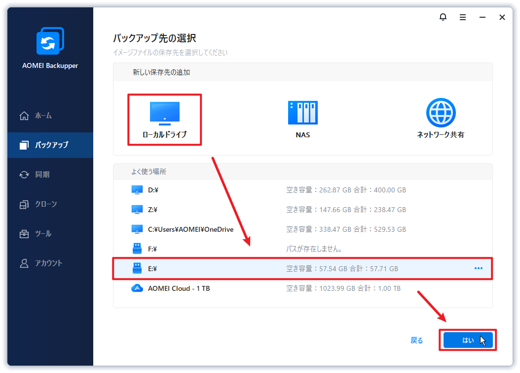520x373 pixels.
Task: Open the three-dots options for E:¥
Action: click(478, 268)
